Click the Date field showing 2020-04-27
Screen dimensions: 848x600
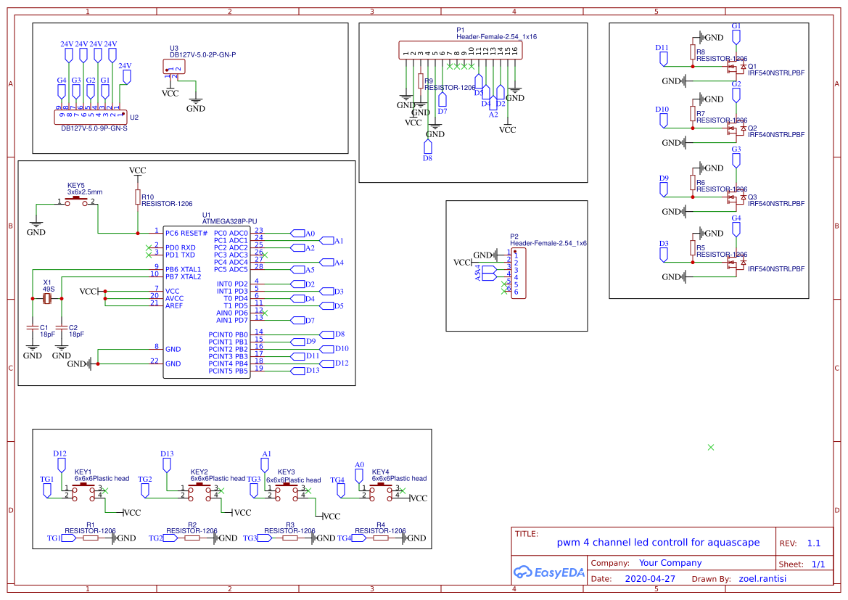pos(651,578)
